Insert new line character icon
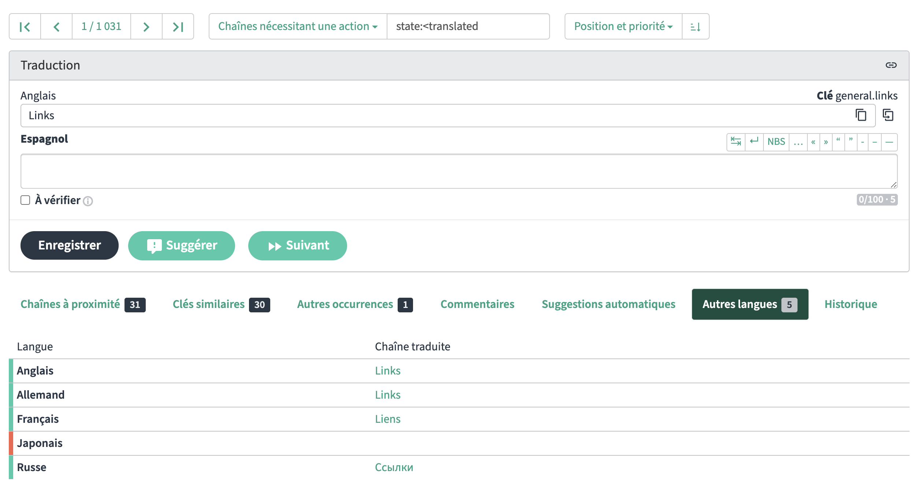922x504 pixels. (754, 142)
